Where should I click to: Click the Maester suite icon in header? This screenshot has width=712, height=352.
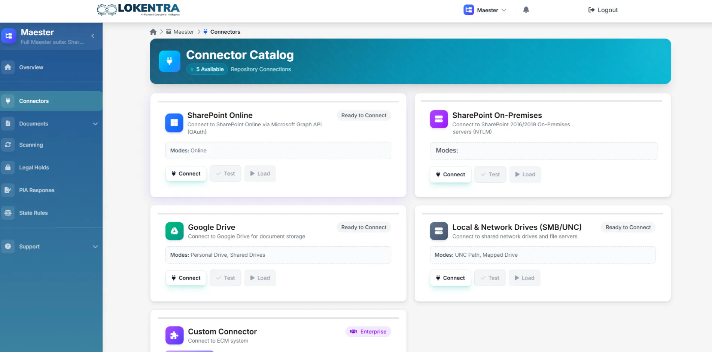[x=469, y=10]
